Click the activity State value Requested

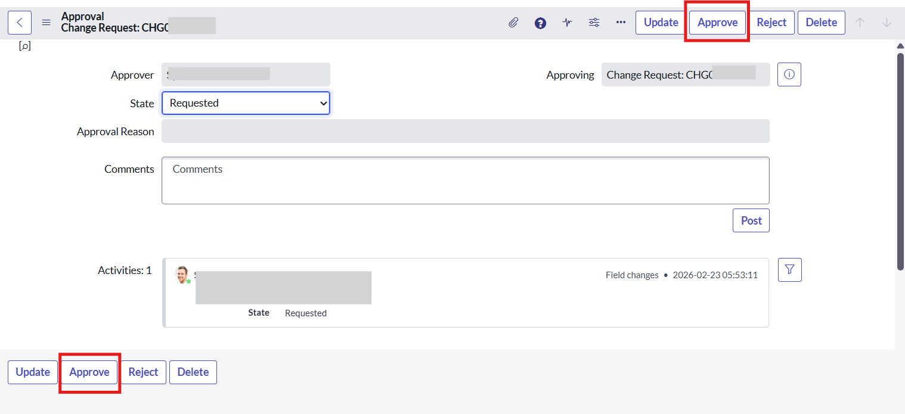click(306, 313)
